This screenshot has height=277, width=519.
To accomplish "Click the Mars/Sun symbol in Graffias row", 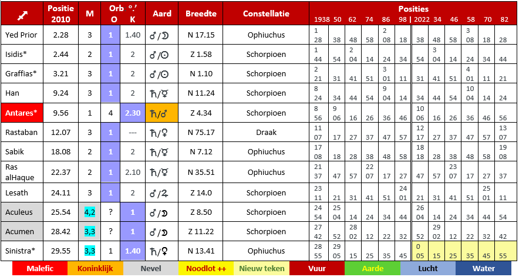I will [x=159, y=74].
